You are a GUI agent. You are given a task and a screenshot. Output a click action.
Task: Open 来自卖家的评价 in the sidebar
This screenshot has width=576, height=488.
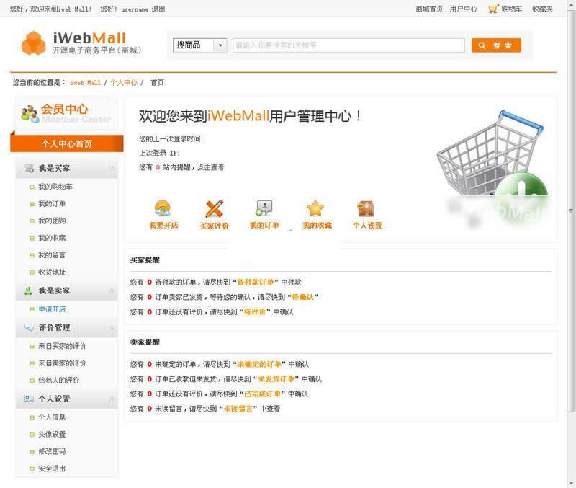point(62,363)
